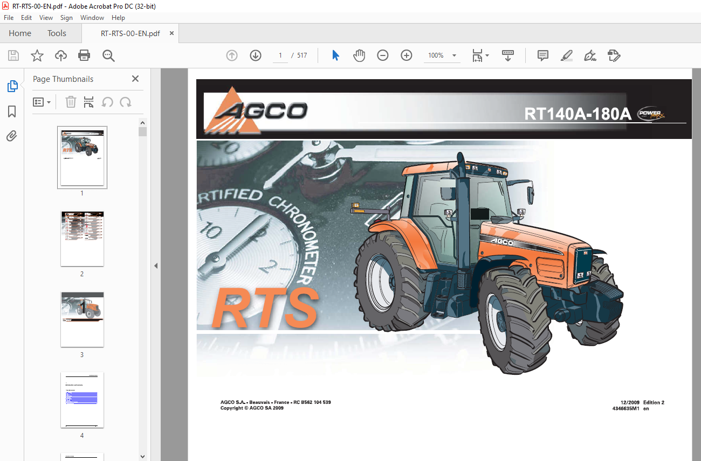Delete selected page with trash icon
This screenshot has width=701, height=461.
(71, 102)
